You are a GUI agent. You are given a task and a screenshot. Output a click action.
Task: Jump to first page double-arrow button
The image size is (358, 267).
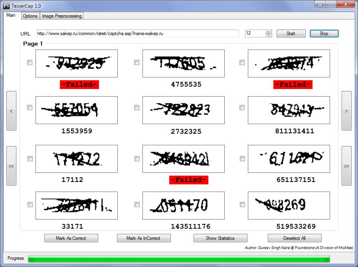pos(11,166)
